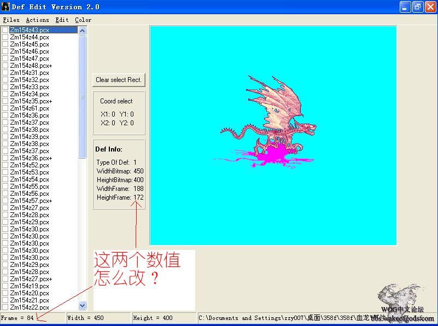Viewport: 438px width, 326px height.
Task: Click the 'X2: 0' coordinate value
Action: click(x=108, y=123)
